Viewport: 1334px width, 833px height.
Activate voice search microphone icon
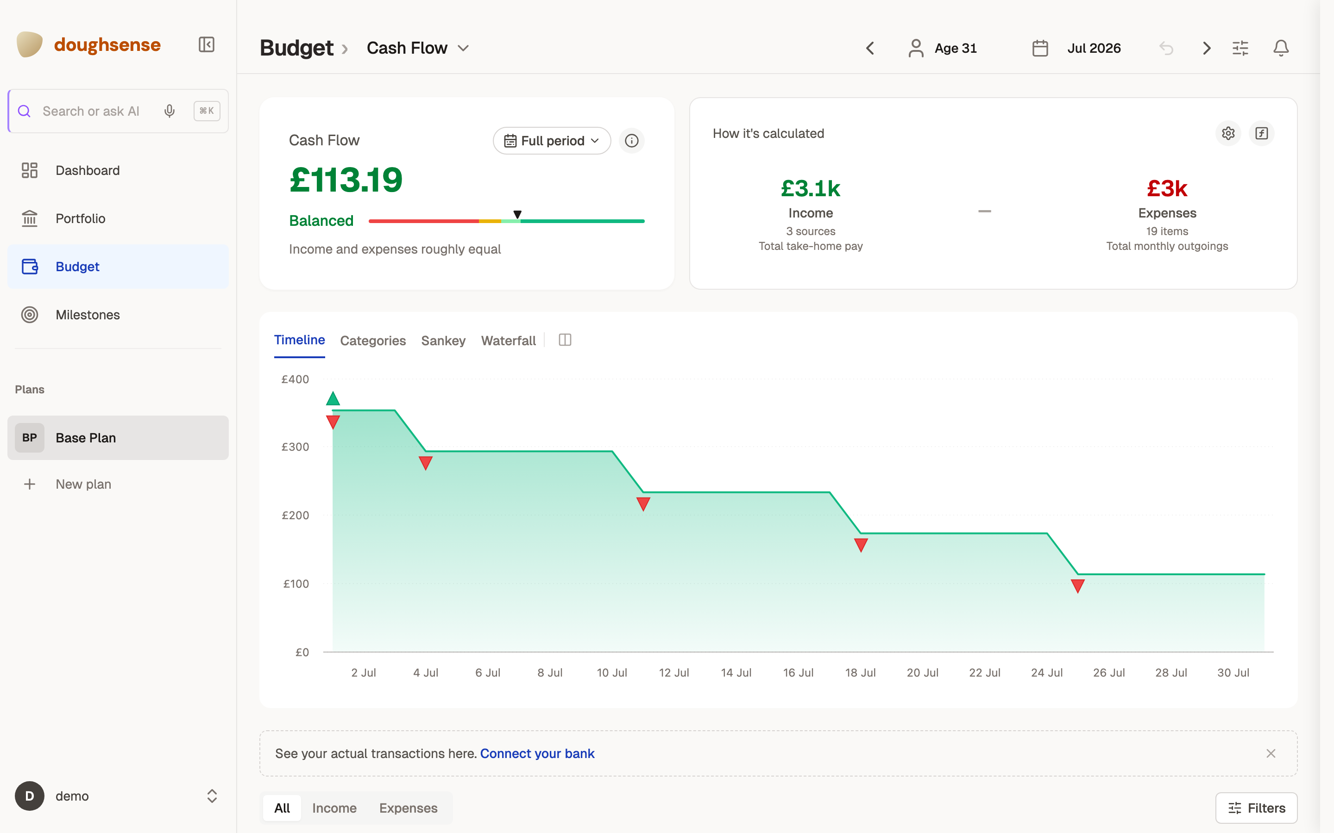point(169,111)
